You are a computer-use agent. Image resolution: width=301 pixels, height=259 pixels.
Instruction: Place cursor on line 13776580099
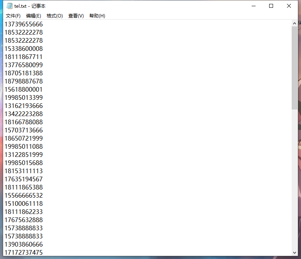(x=24, y=65)
